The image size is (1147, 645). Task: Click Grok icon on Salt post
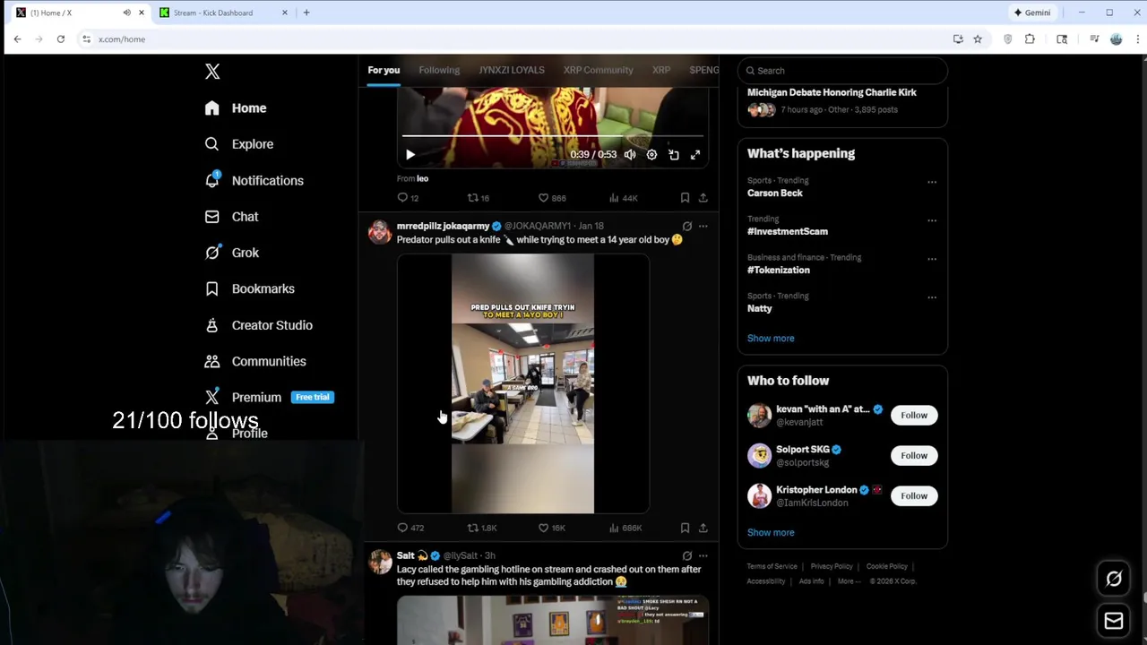click(686, 556)
